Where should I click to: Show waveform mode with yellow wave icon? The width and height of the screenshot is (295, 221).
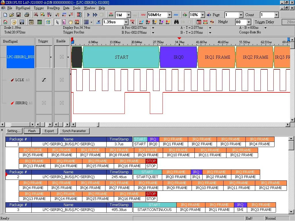pos(31,22)
